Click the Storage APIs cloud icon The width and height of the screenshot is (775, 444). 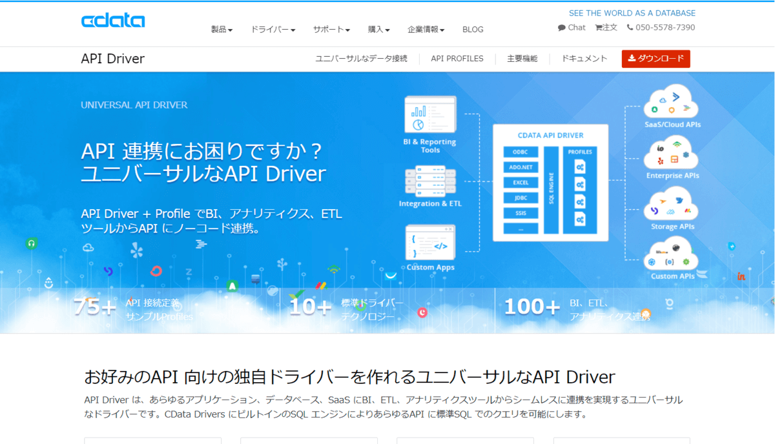click(672, 204)
